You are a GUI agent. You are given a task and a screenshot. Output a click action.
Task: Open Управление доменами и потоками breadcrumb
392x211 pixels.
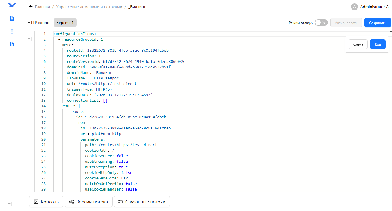[89, 7]
